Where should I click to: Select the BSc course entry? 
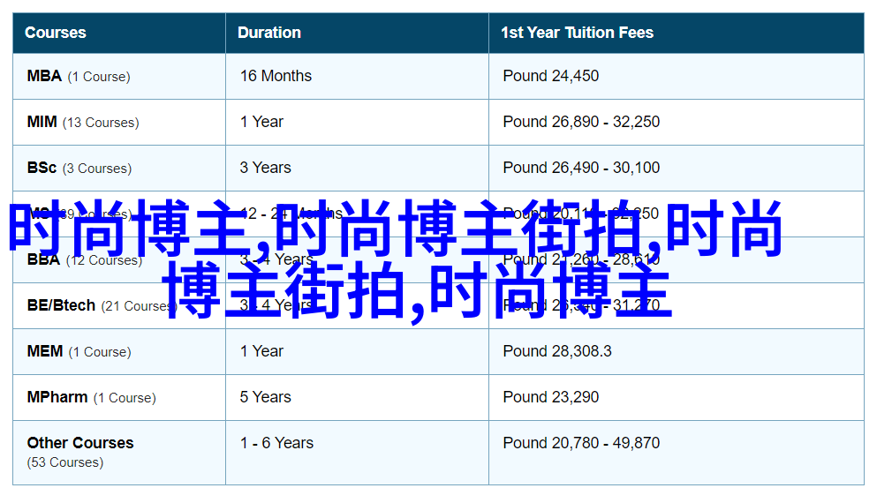point(42,168)
